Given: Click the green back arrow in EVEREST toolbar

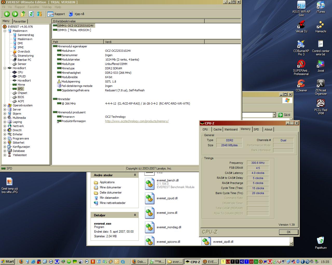Looking at the screenshot, I should pyautogui.click(x=7, y=14).
